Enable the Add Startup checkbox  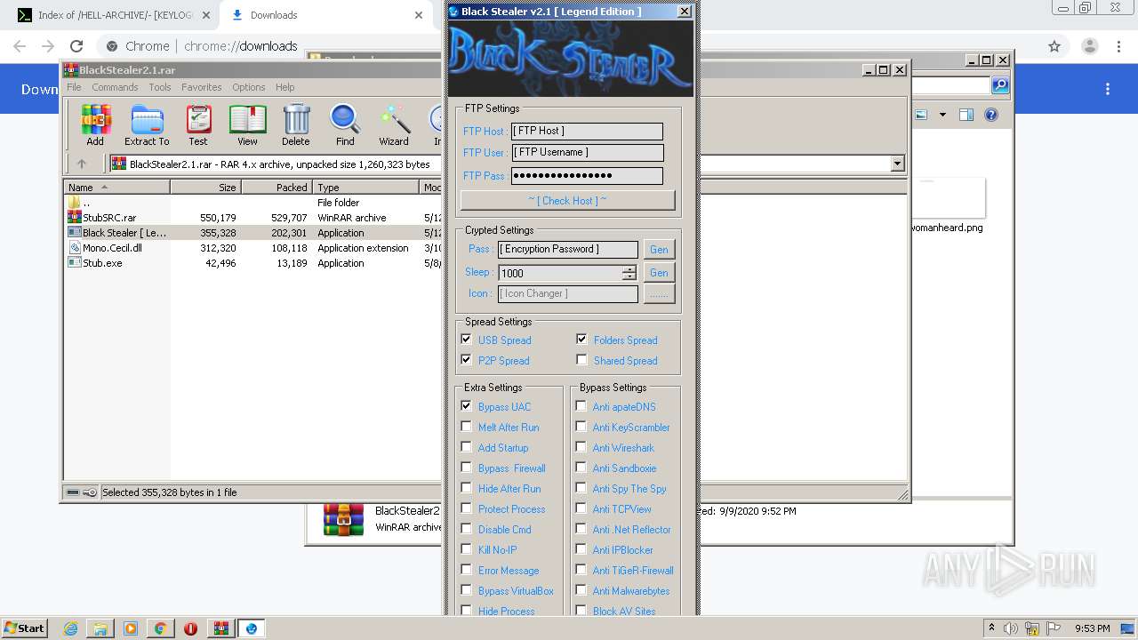coord(467,447)
